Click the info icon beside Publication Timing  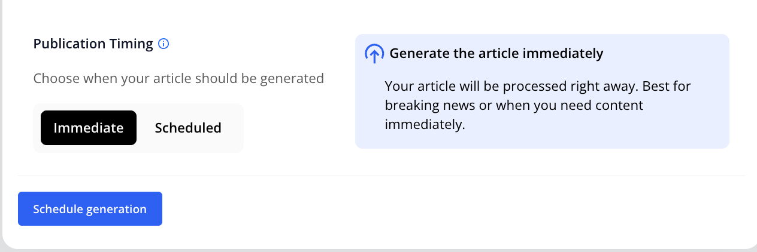[x=163, y=44]
